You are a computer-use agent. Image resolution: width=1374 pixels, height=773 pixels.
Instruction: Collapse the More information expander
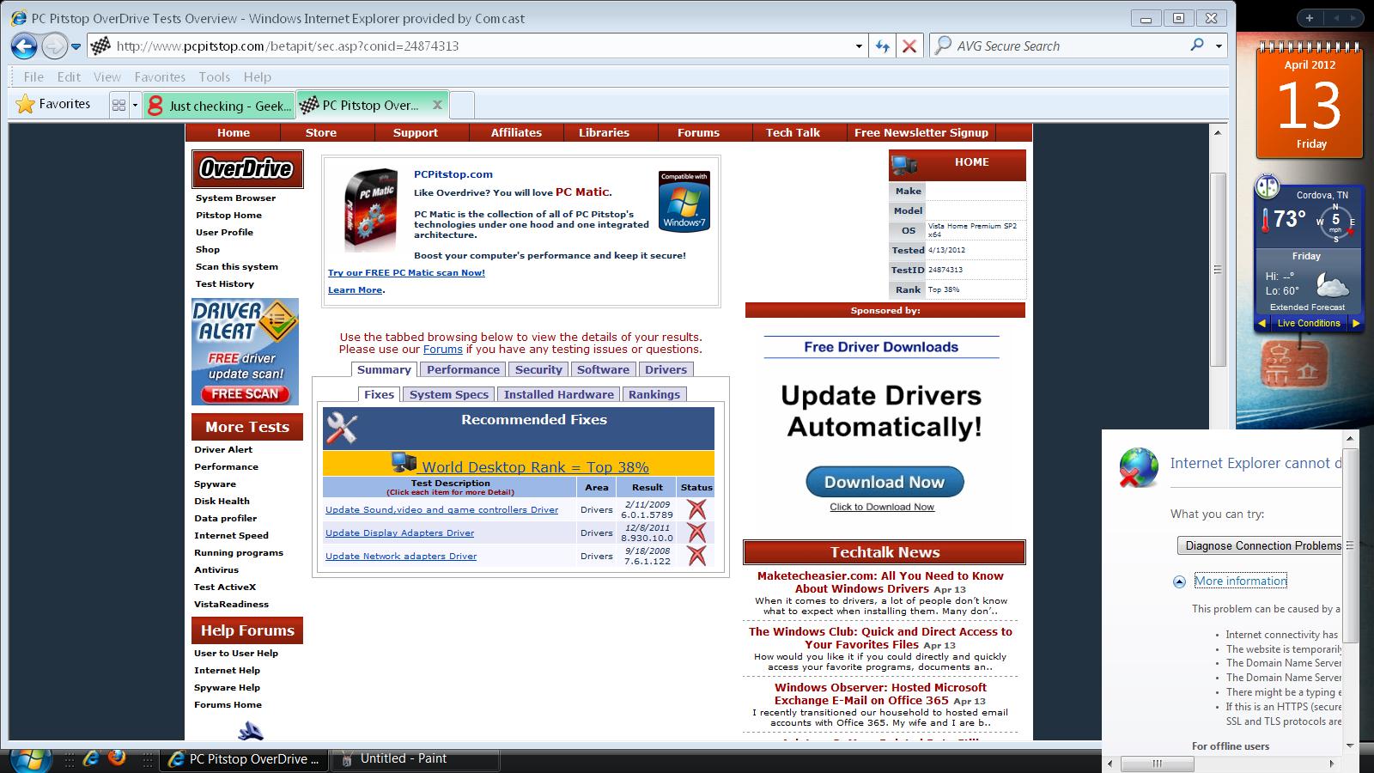pyautogui.click(x=1179, y=581)
